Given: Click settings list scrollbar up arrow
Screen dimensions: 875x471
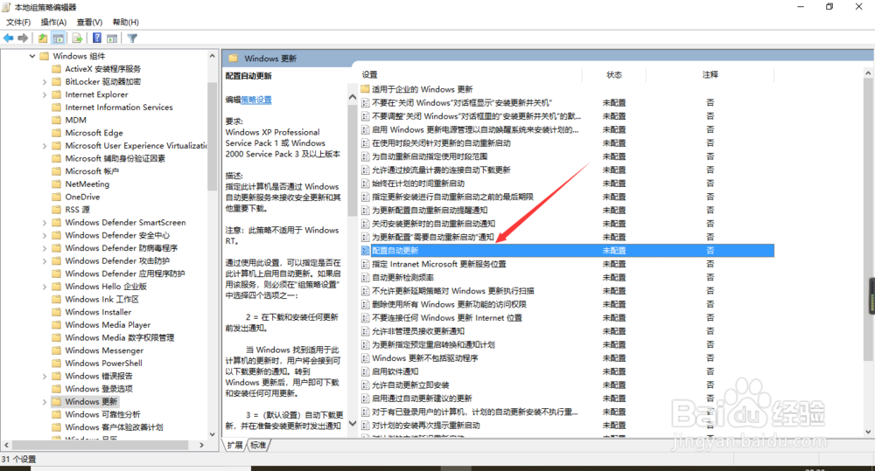Looking at the screenshot, I should pos(868,73).
